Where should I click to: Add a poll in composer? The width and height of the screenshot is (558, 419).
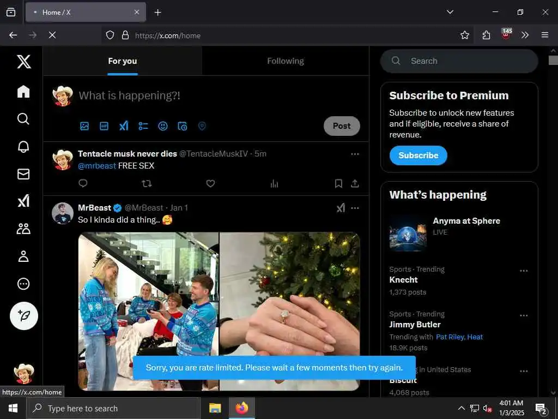[143, 126]
